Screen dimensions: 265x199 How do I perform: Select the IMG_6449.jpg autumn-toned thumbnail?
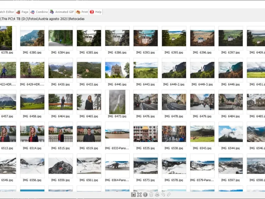click(231, 70)
